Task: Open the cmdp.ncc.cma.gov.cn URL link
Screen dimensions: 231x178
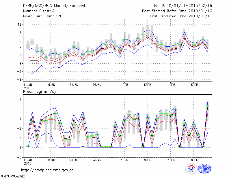Action: pyautogui.click(x=47, y=170)
